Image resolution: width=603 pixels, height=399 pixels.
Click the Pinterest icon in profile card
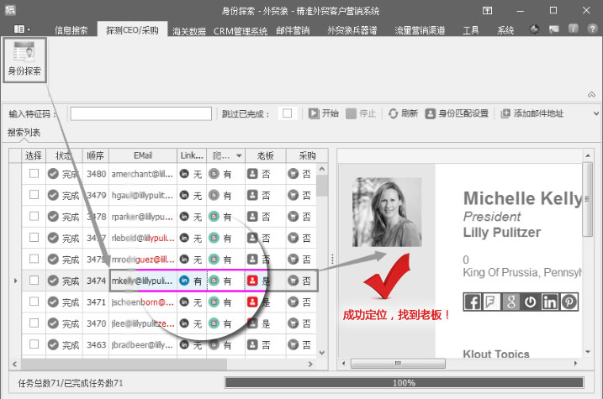click(569, 302)
